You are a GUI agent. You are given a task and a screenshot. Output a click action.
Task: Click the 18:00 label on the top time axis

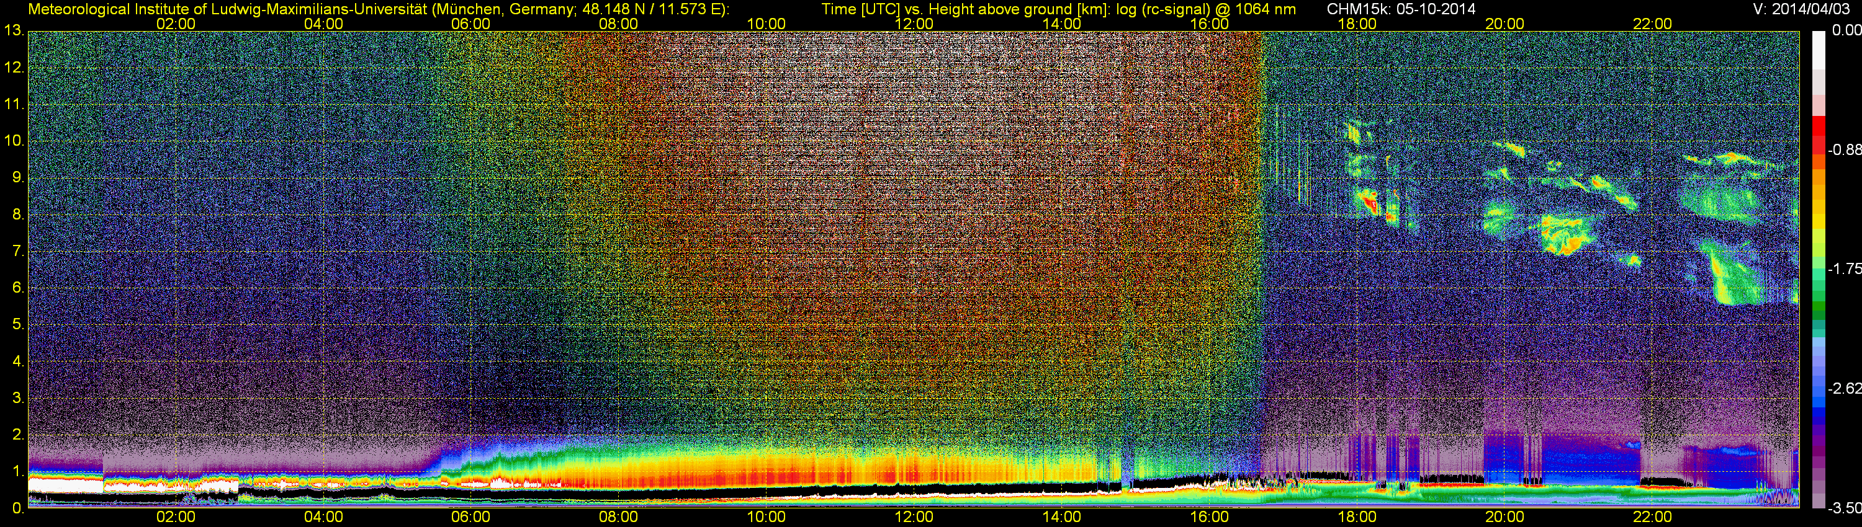click(x=1357, y=24)
